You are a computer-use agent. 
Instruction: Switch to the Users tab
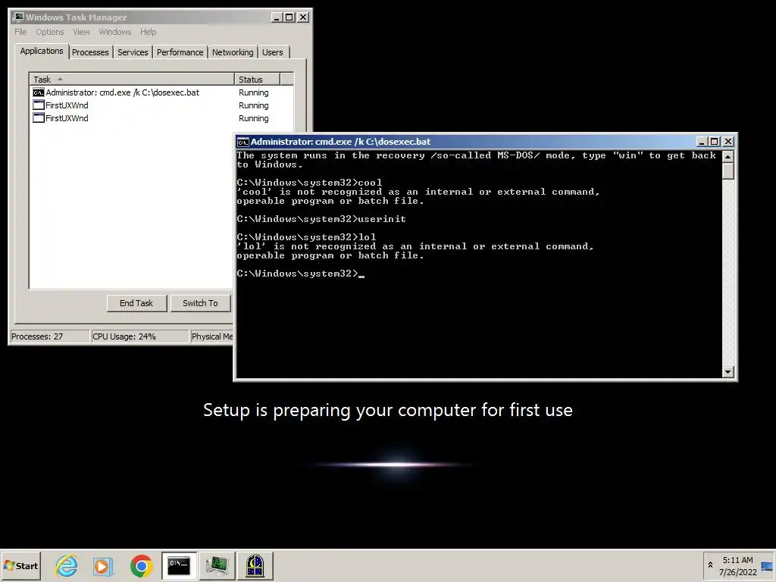coord(273,52)
